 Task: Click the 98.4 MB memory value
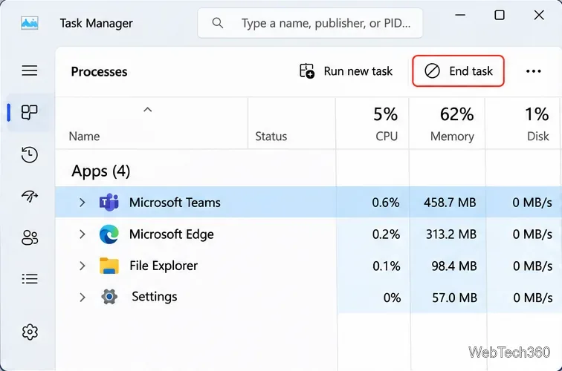(x=454, y=266)
